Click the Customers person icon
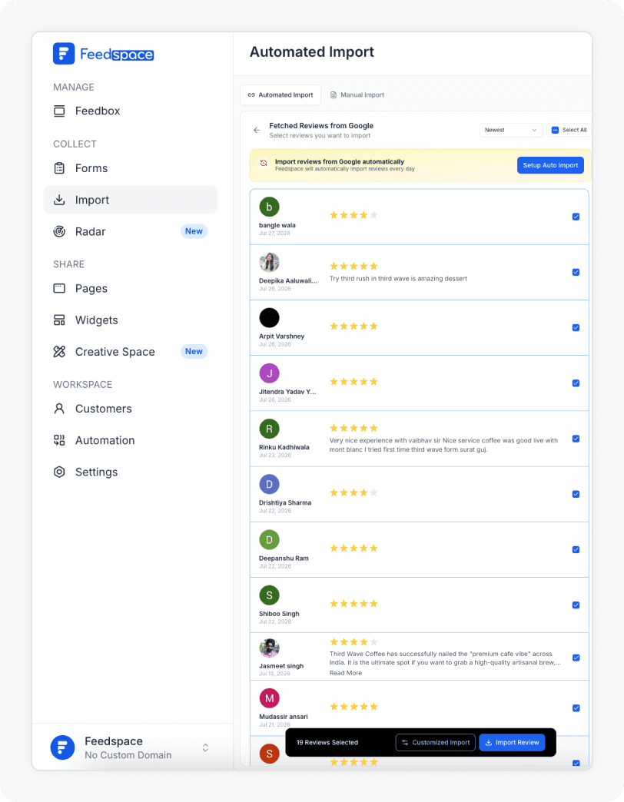 click(x=59, y=409)
